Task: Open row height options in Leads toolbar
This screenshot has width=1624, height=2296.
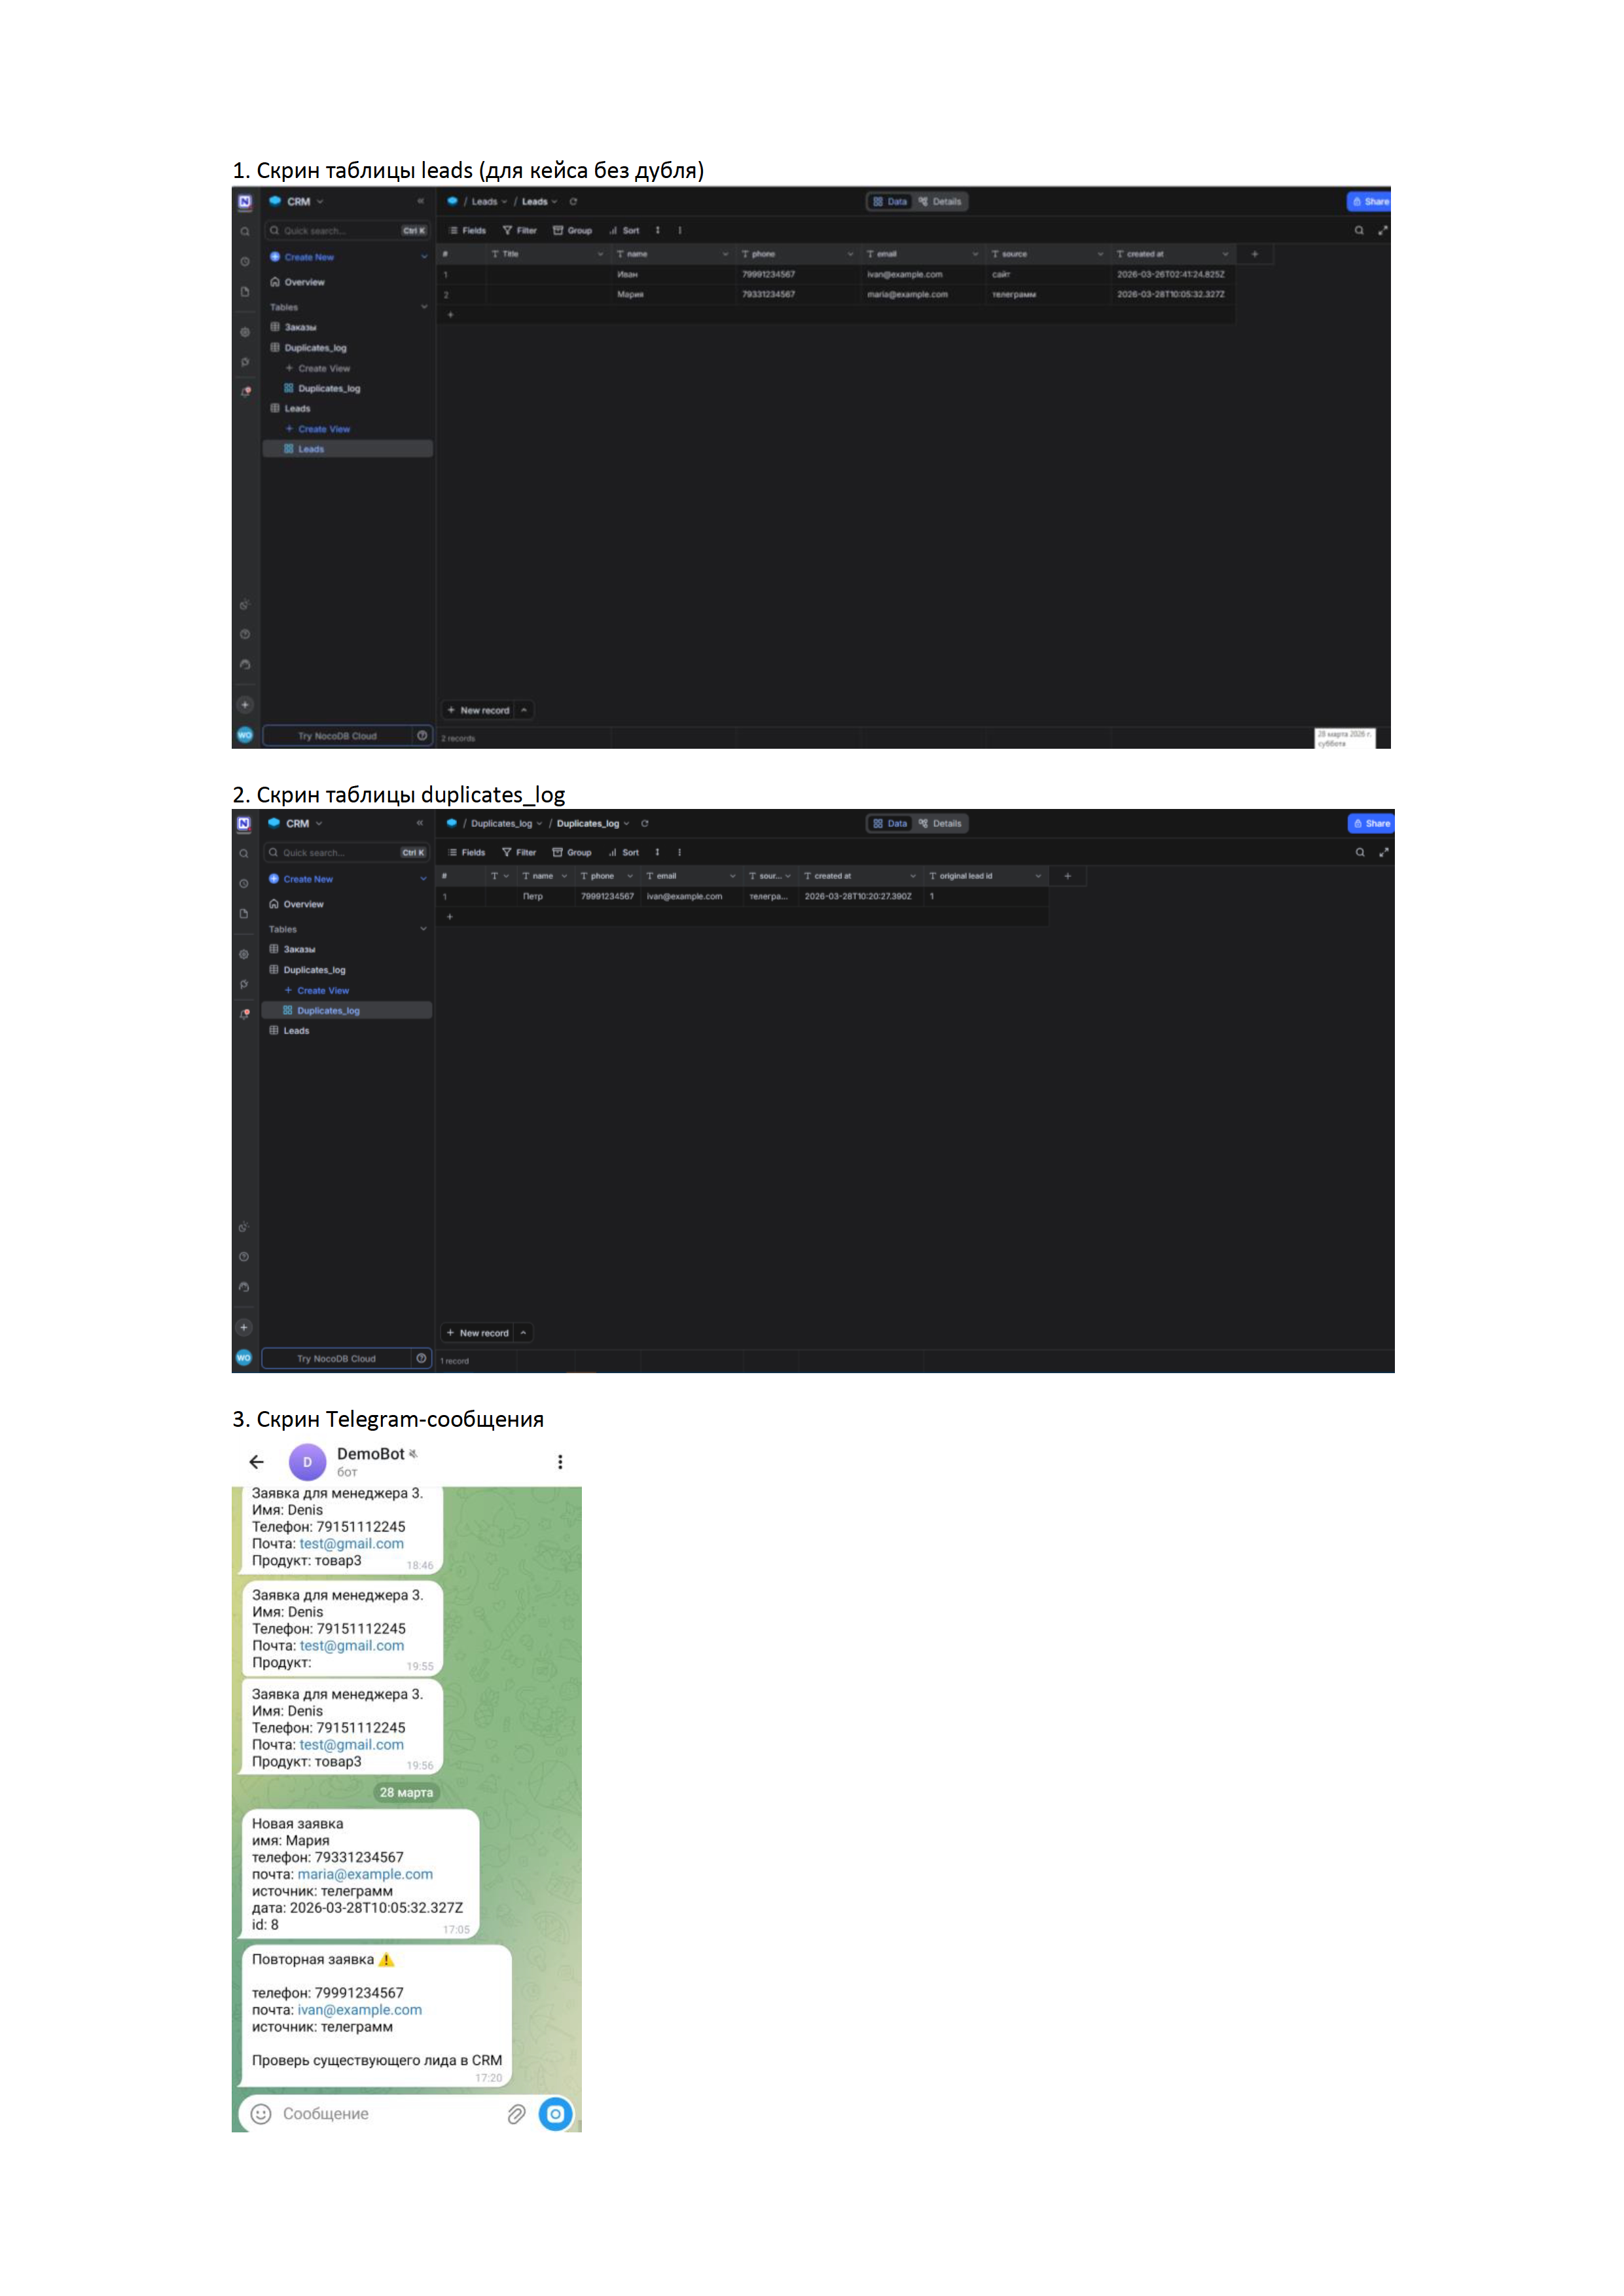Action: 657,230
